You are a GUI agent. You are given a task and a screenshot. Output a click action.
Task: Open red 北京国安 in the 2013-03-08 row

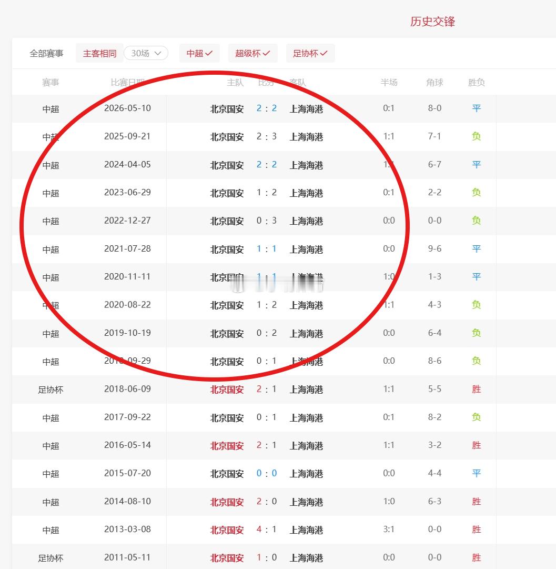coord(227,530)
